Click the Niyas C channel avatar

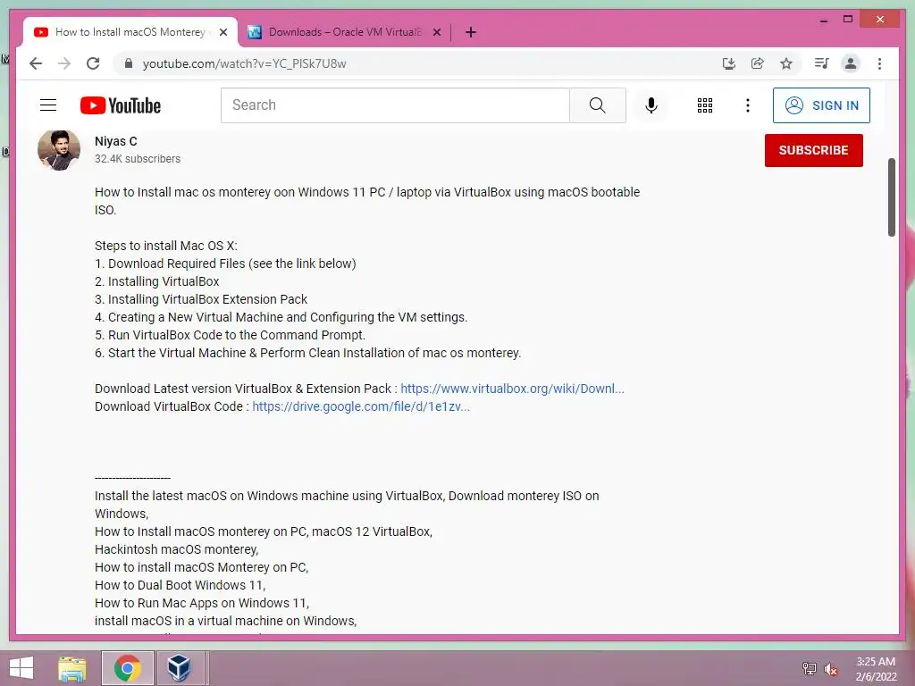(x=59, y=150)
